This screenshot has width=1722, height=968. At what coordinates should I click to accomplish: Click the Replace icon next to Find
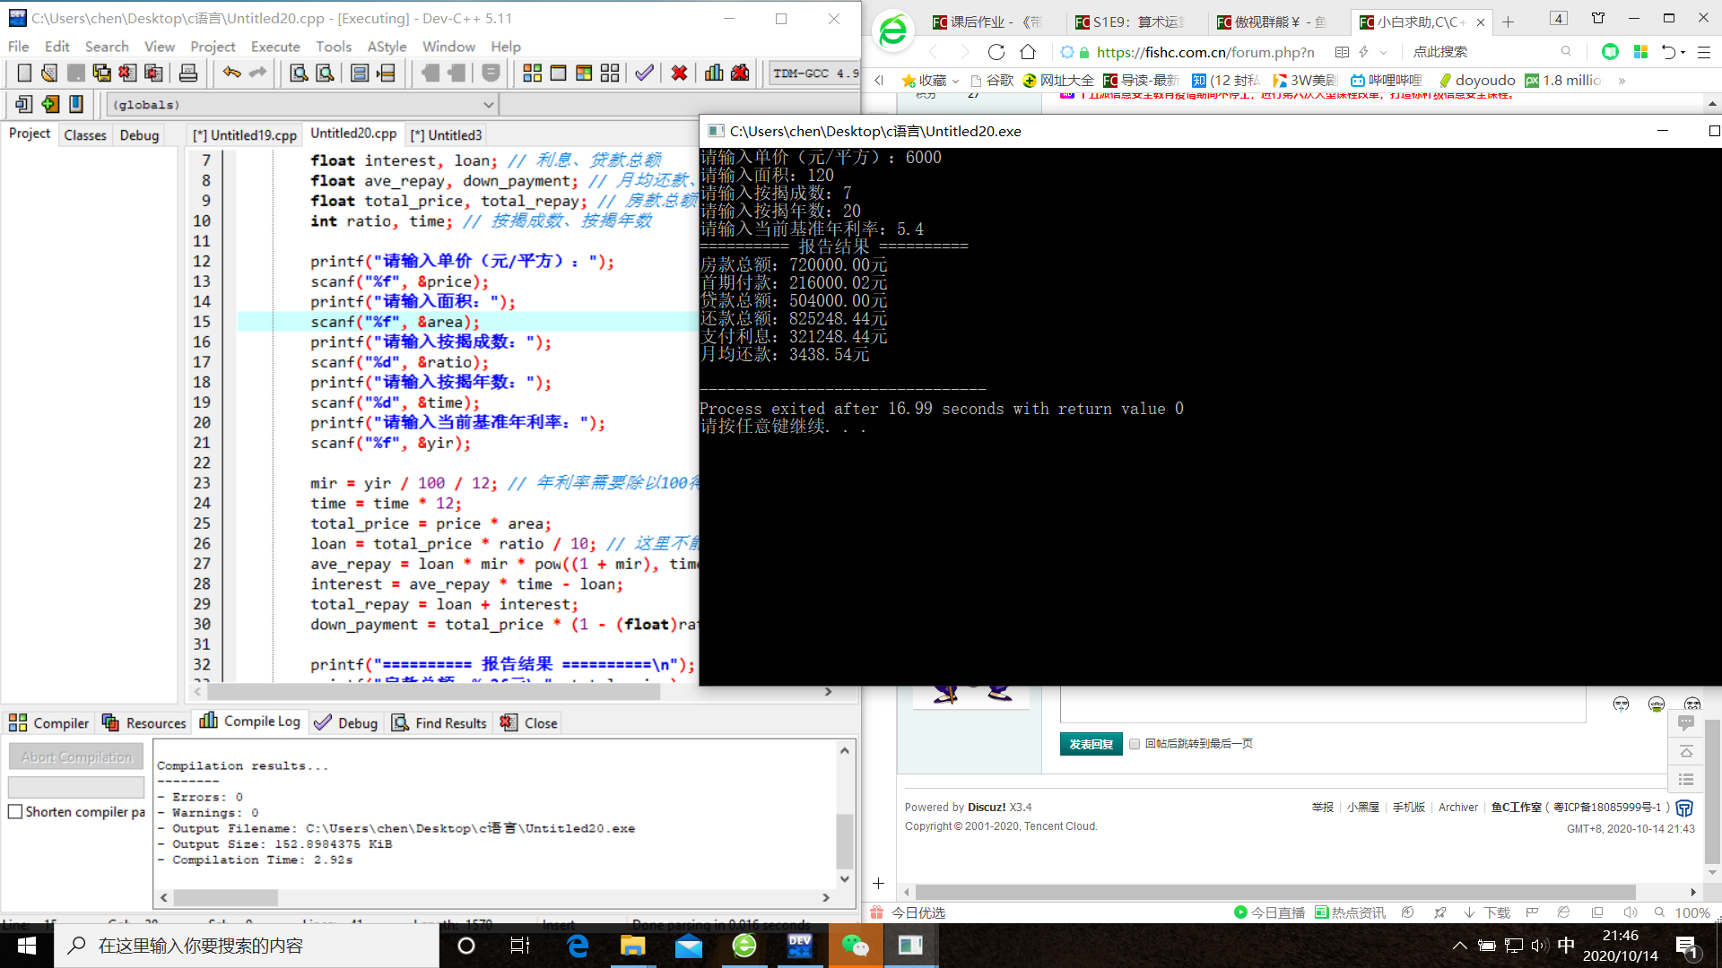click(325, 73)
